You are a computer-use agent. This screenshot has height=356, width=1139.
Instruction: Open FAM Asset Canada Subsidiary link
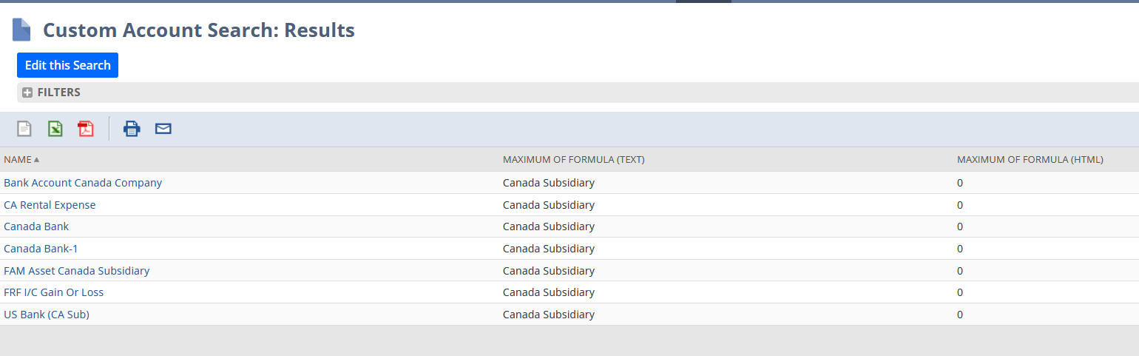[x=77, y=271]
